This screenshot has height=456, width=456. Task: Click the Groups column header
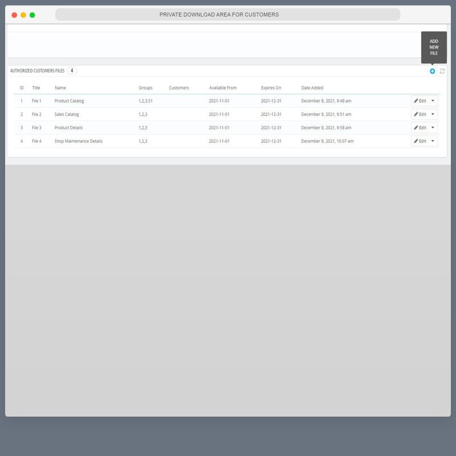[x=145, y=88]
